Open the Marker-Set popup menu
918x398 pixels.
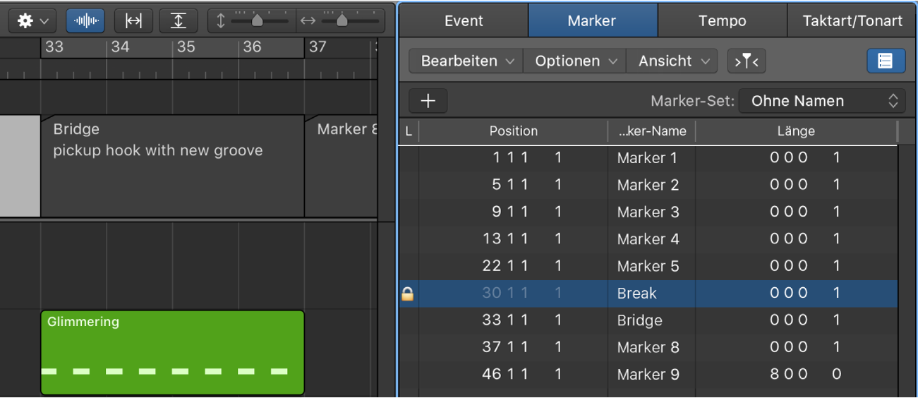point(822,101)
